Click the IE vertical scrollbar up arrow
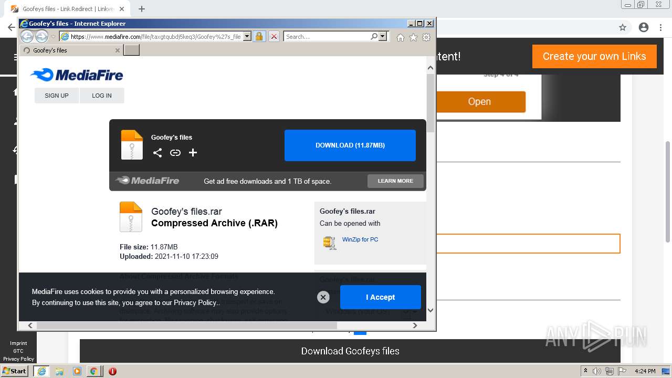 click(430, 68)
